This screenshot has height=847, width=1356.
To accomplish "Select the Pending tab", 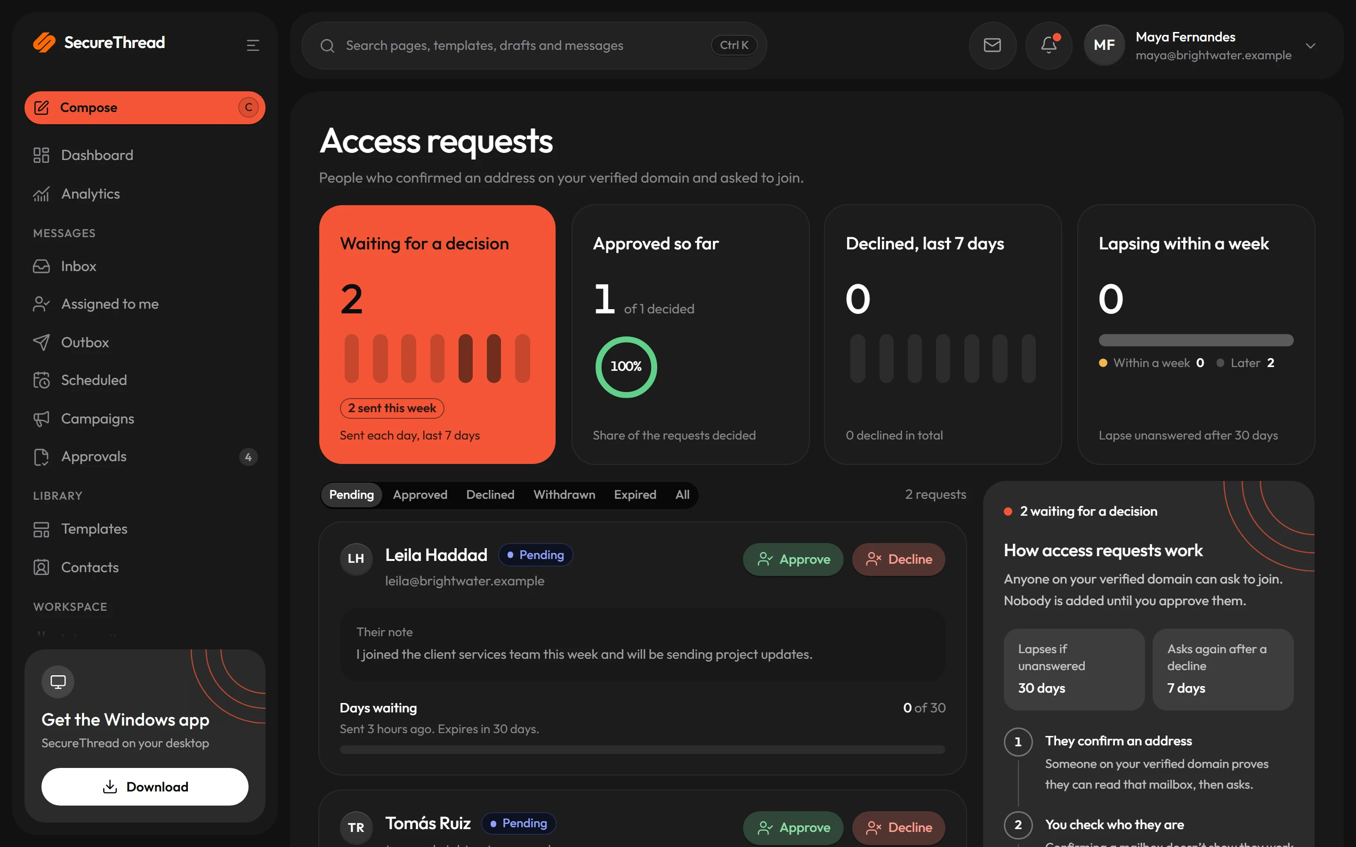I will [351, 495].
